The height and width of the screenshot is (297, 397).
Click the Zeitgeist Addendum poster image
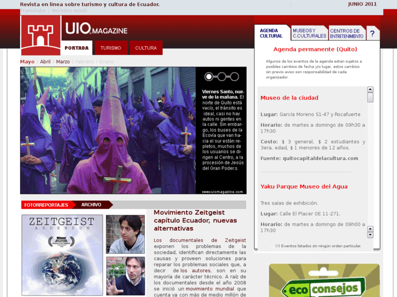tap(62, 255)
